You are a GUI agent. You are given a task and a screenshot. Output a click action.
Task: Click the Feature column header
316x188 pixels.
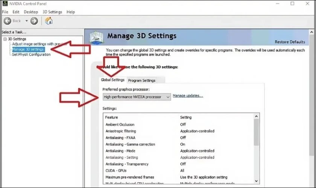click(x=111, y=117)
